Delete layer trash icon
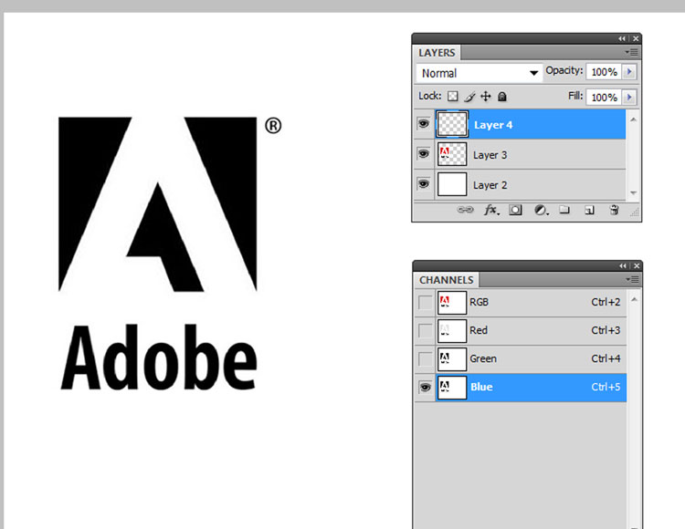 tap(615, 210)
